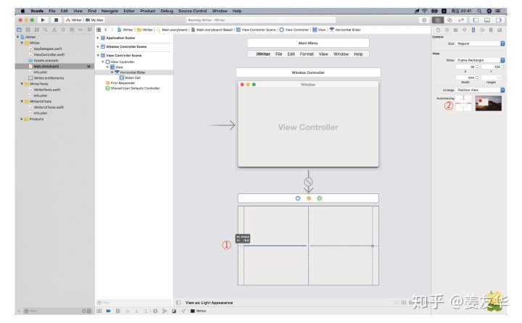Open the View Effects inspector icon
The image size is (522, 323).
[500, 30]
